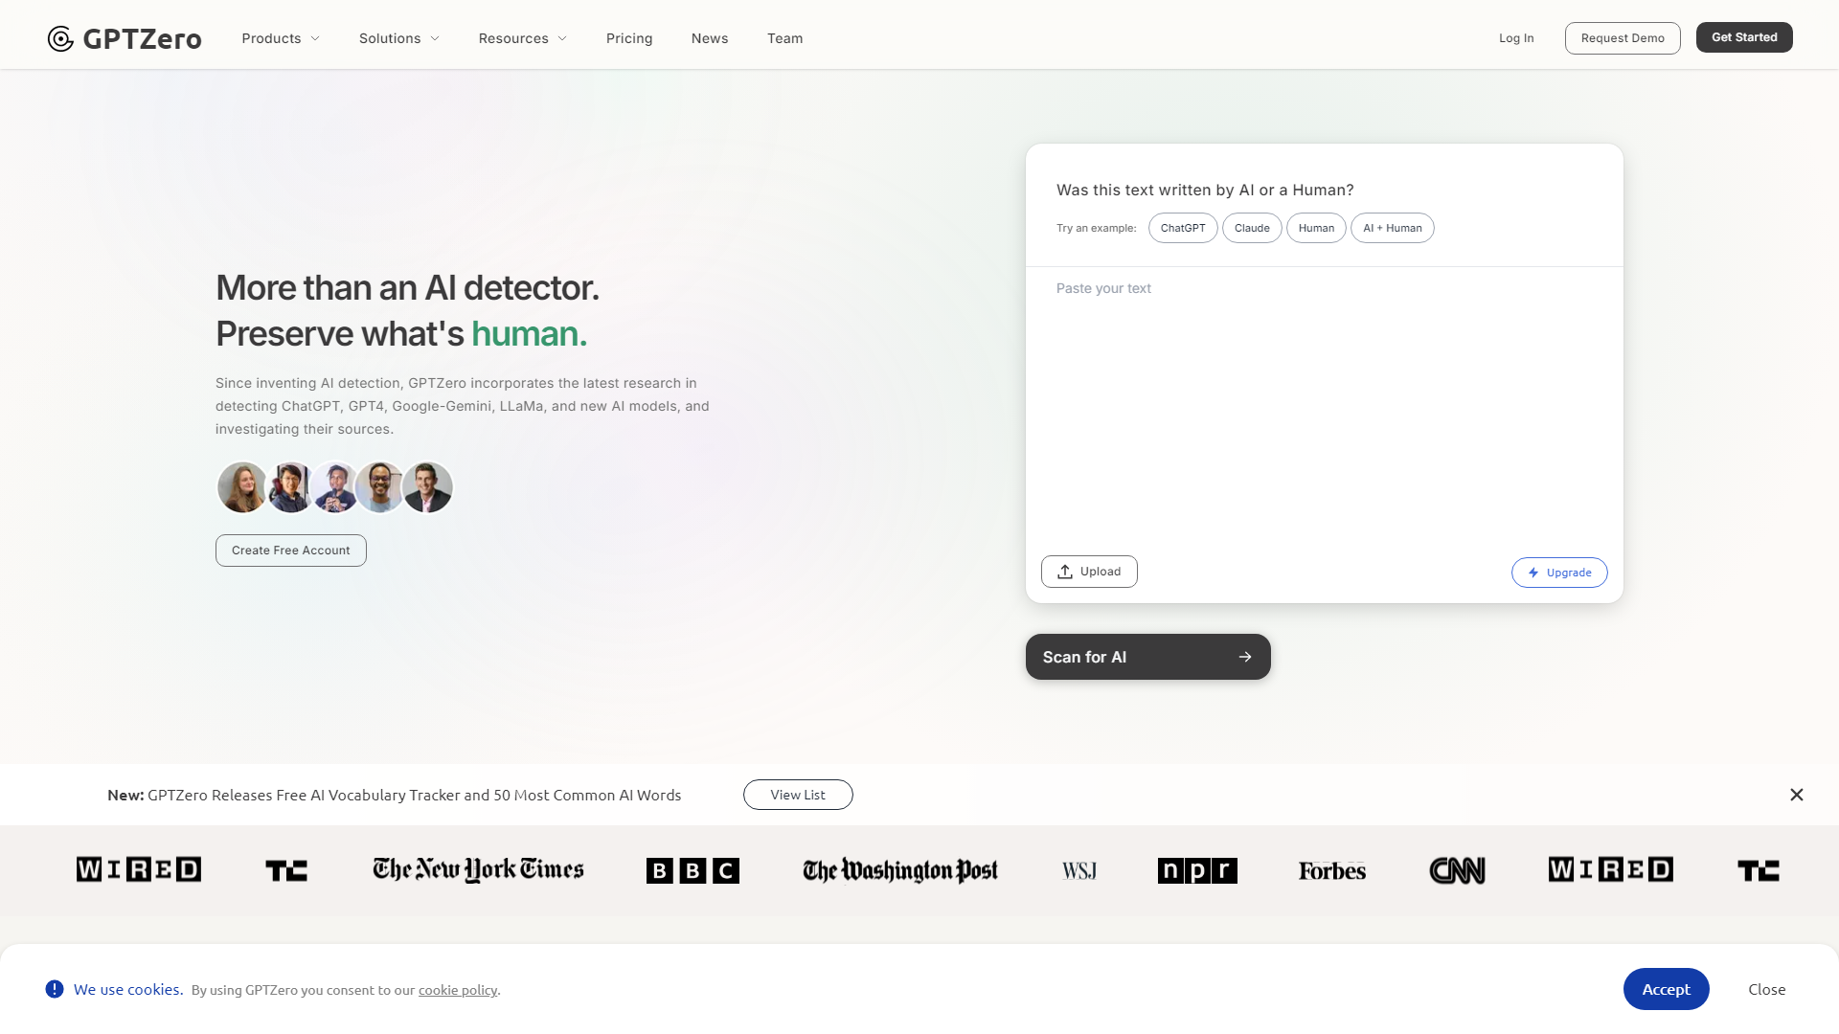
Task: Select the ChatGPT example toggle
Action: click(1182, 227)
